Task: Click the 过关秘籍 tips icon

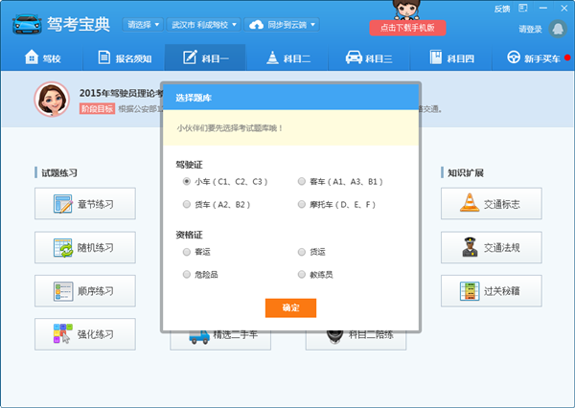Action: coord(471,290)
